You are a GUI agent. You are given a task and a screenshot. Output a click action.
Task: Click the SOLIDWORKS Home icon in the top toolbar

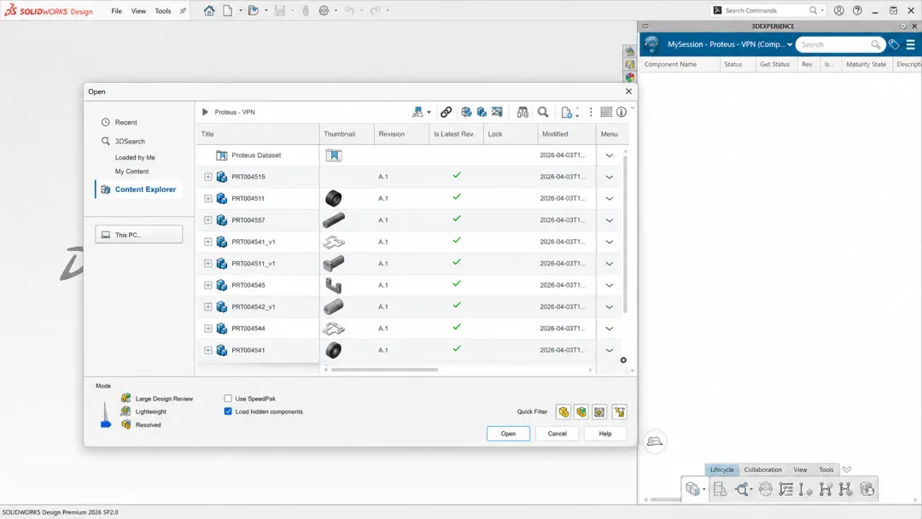tap(209, 10)
